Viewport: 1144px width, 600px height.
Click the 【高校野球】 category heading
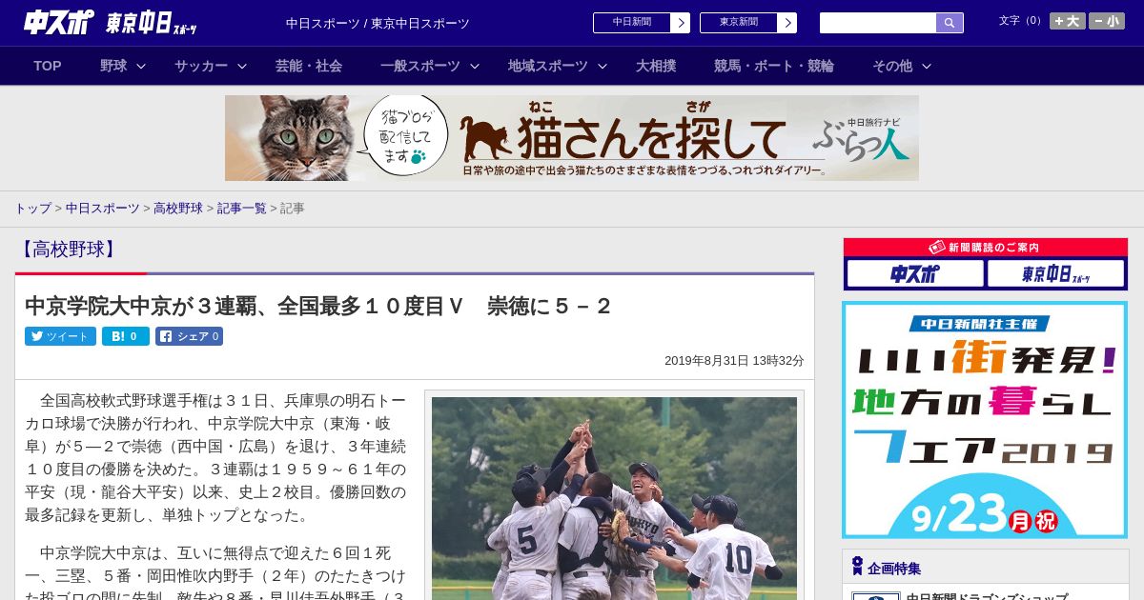pos(68,250)
